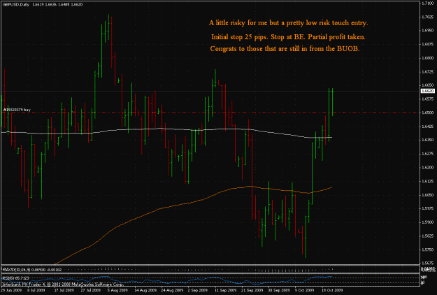Click the 11 Sep 2009 date label

[x=226, y=290]
